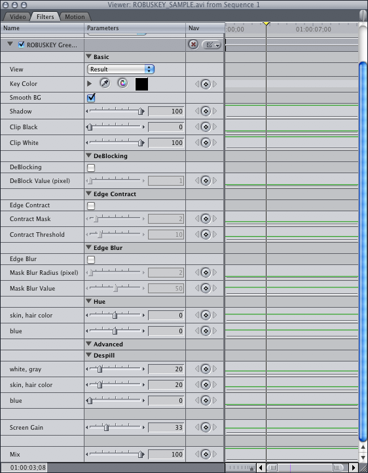Click the timeline scroll right arrow
This screenshot has height=473, width=368.
coord(353,468)
